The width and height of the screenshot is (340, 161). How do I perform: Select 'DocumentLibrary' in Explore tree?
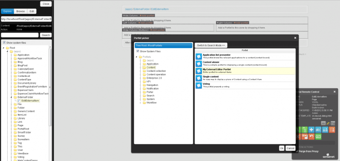pyautogui.click(x=27, y=83)
